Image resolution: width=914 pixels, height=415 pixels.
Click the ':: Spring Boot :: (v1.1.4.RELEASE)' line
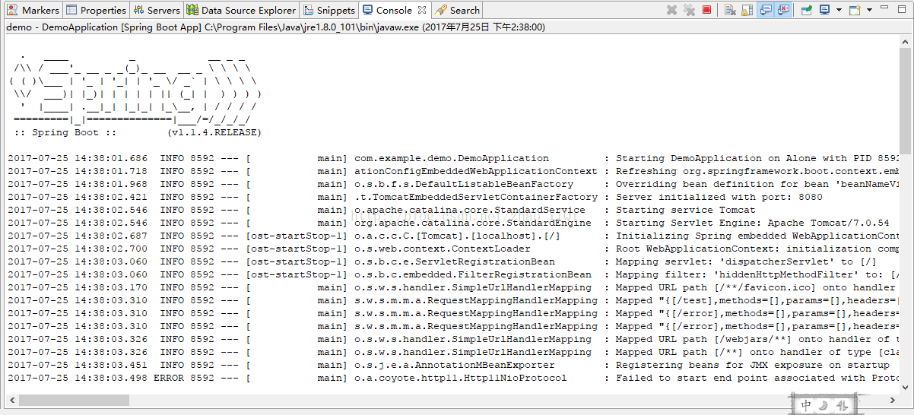[x=137, y=132]
